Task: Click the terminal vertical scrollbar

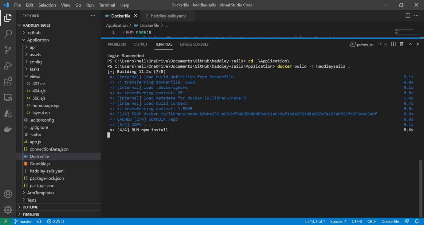Action: [421, 187]
